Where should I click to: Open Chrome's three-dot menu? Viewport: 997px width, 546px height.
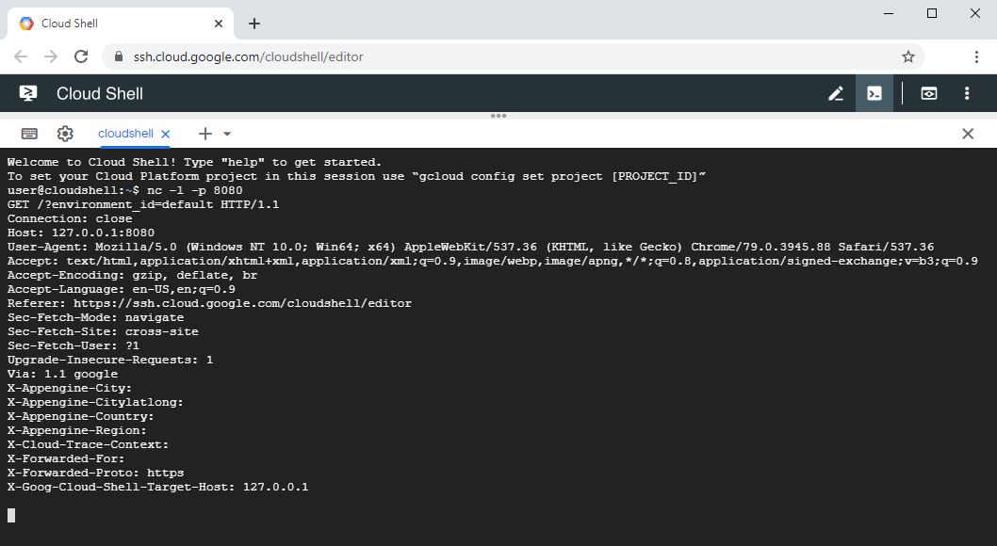976,56
